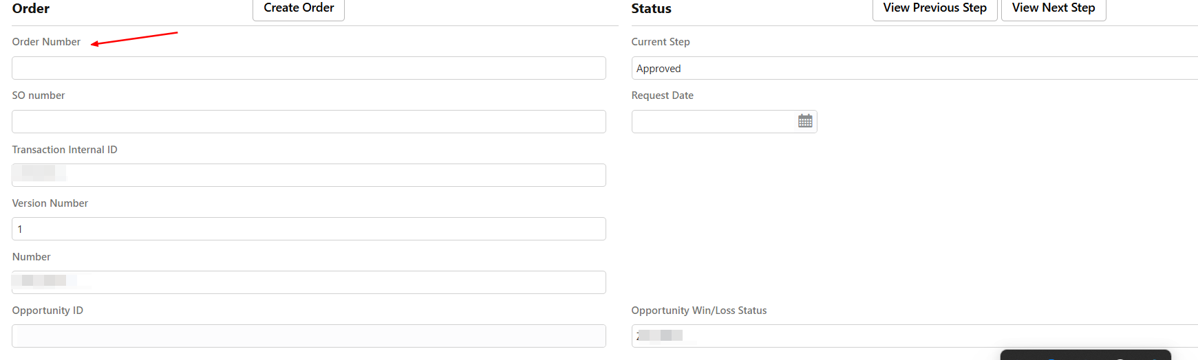Click the Create Order button
The height and width of the screenshot is (360, 1198).
299,8
